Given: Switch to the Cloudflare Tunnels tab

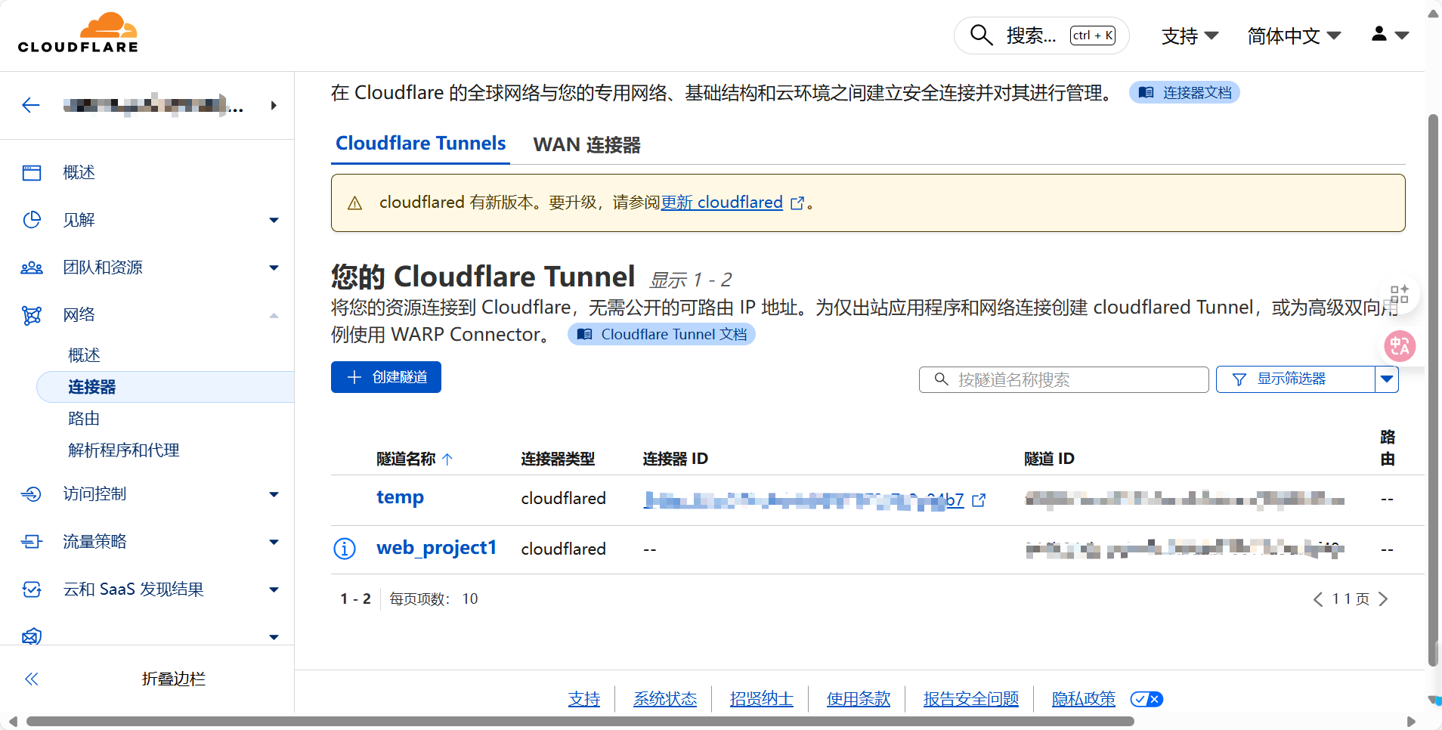Looking at the screenshot, I should click(x=420, y=144).
